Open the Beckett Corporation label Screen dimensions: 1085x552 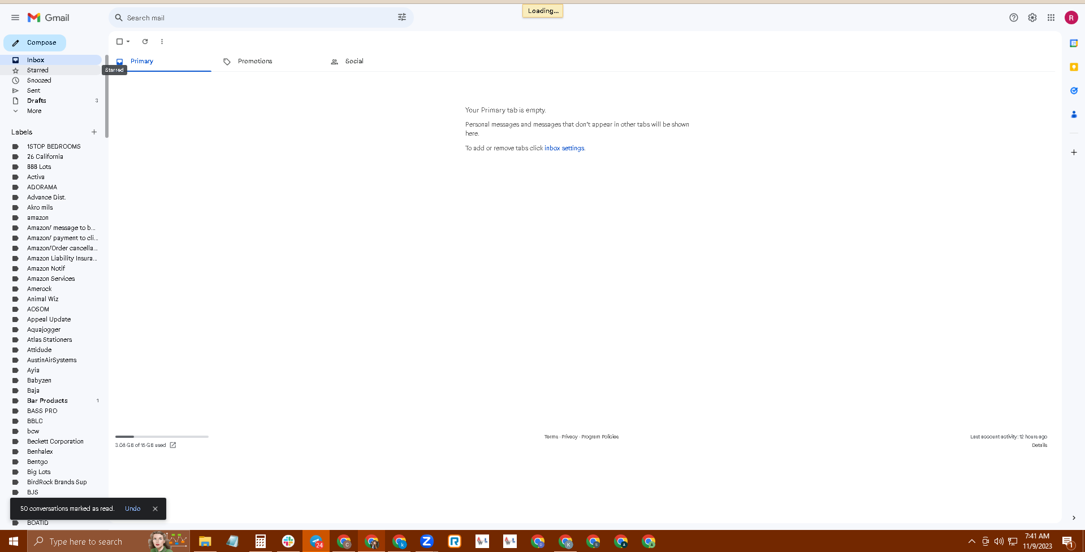pyautogui.click(x=55, y=441)
